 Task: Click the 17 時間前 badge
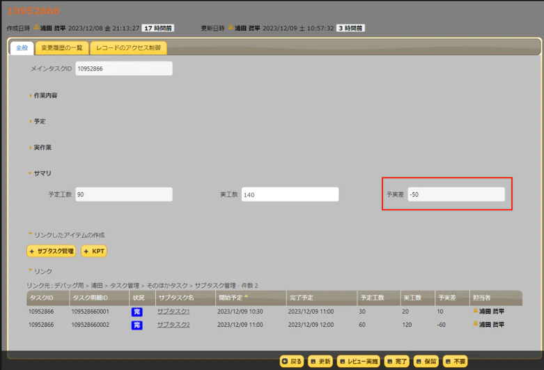tap(158, 28)
